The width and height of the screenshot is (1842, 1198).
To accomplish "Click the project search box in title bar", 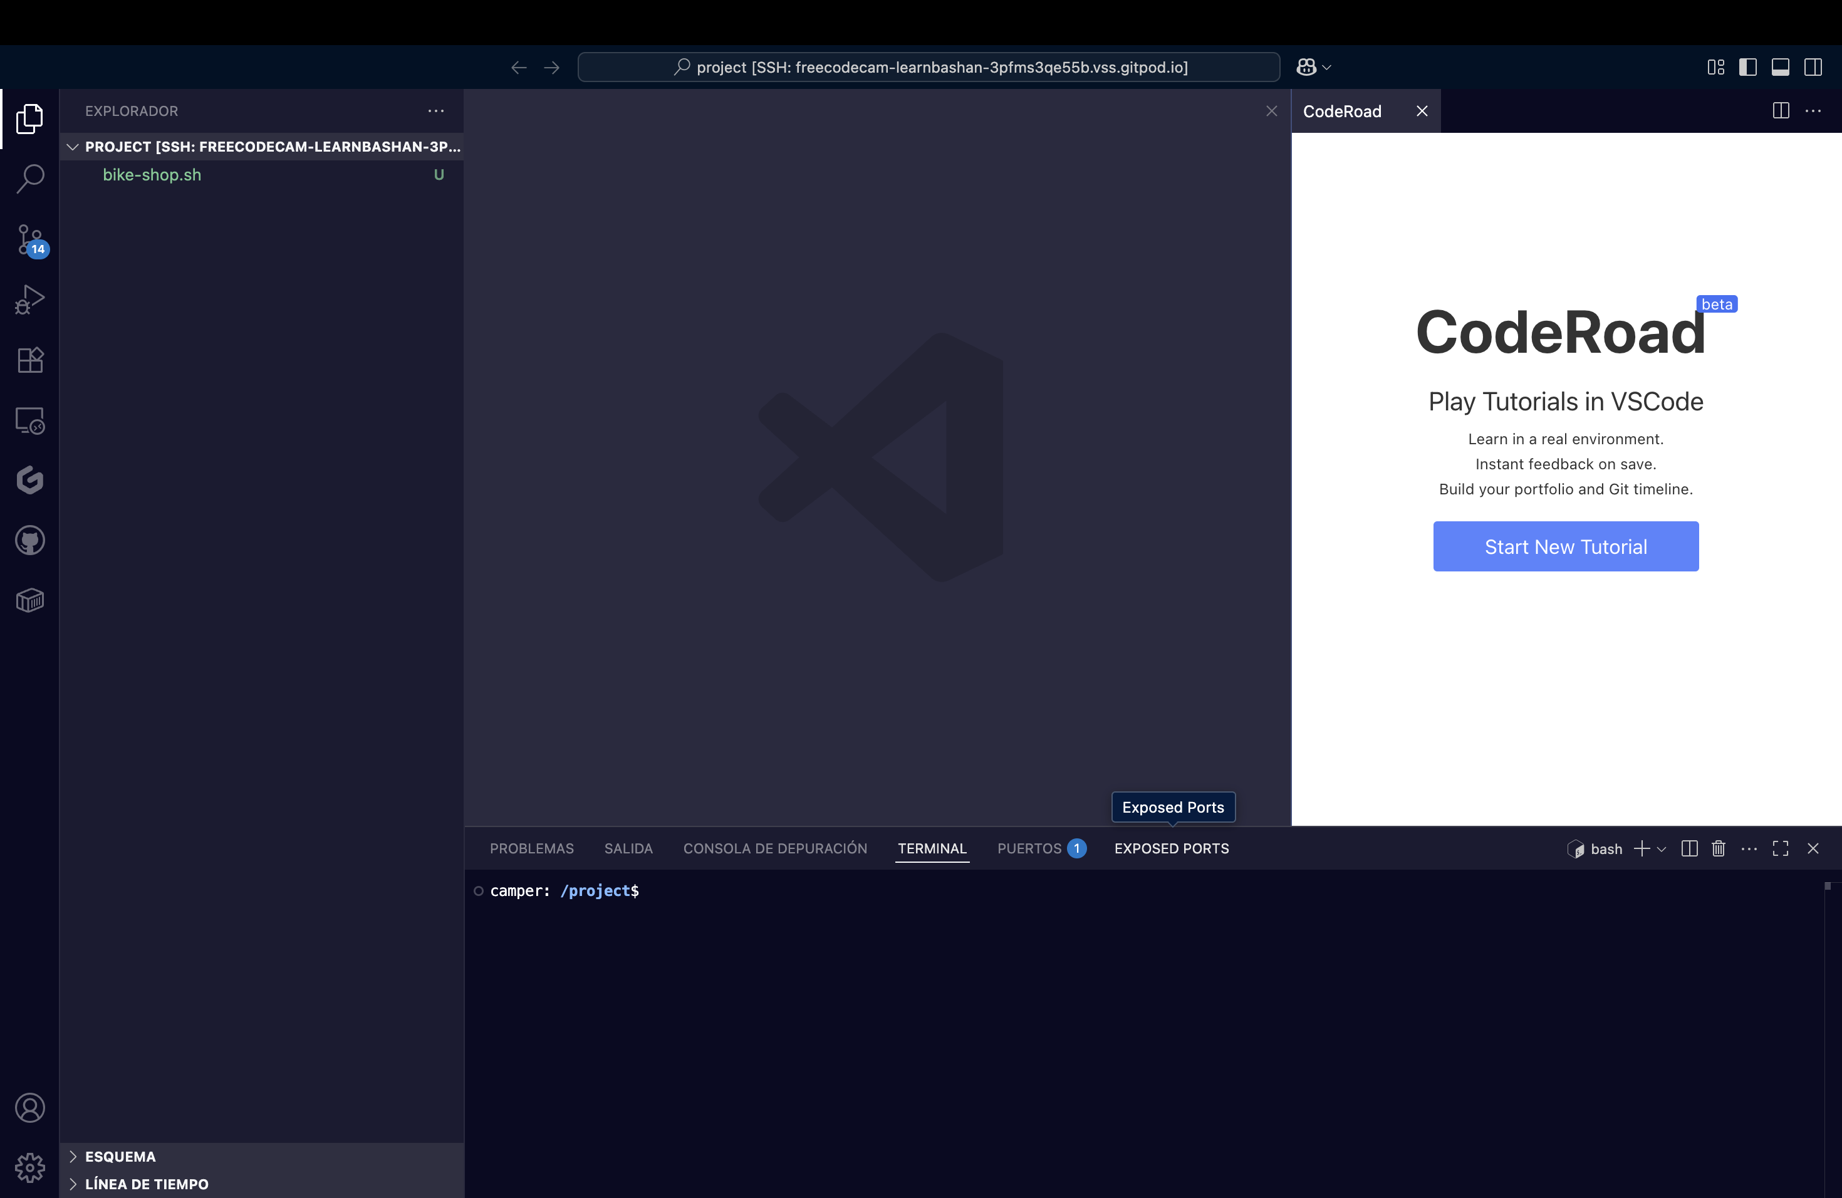I will click(x=928, y=67).
